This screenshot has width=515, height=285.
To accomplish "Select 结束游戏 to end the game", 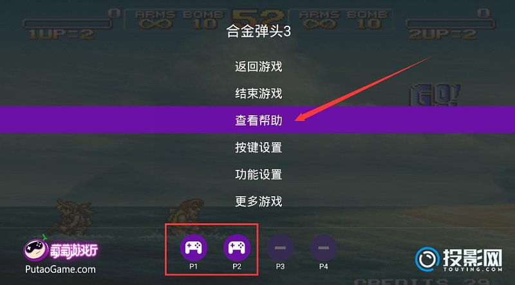I will 259,93.
